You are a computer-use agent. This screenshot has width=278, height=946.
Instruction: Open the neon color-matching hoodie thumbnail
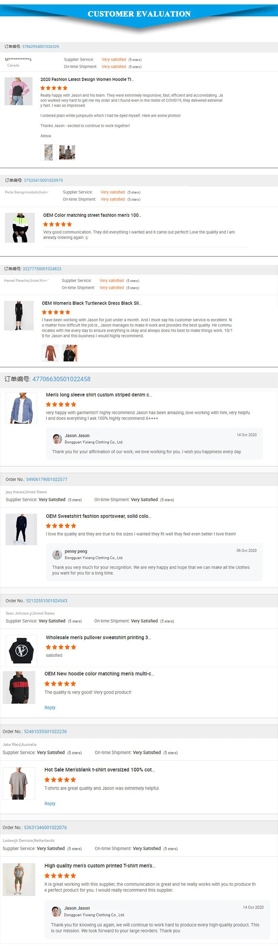click(x=20, y=228)
